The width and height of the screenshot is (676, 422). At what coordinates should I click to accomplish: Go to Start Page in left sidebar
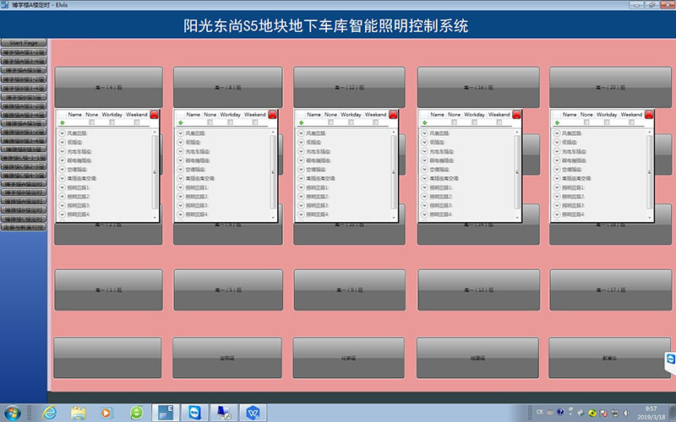(x=24, y=42)
